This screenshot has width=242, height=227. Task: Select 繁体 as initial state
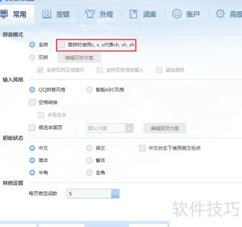click(x=89, y=160)
